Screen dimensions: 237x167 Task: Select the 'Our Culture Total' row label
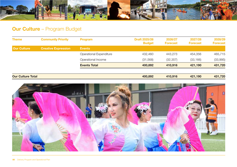[25, 77]
